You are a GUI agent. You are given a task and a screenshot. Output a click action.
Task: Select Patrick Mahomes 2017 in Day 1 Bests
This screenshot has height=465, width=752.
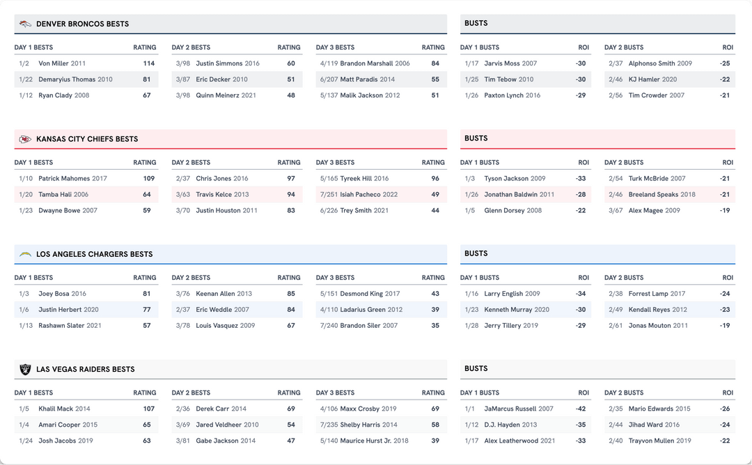point(72,179)
